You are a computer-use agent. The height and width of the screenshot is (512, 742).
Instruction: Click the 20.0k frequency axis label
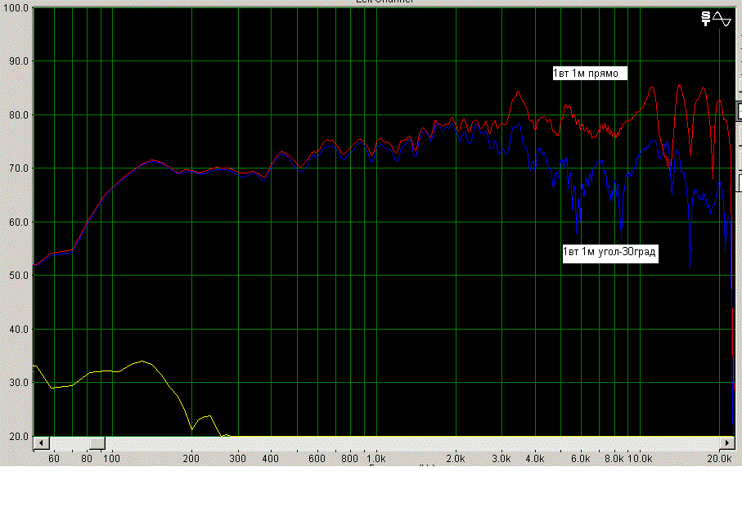click(719, 459)
